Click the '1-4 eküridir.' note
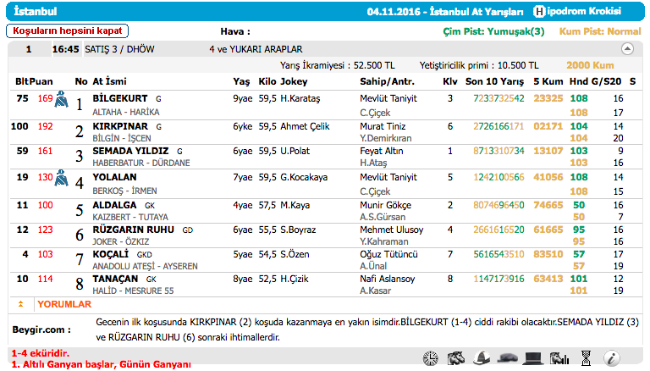This screenshot has width=650, height=371. (x=41, y=353)
